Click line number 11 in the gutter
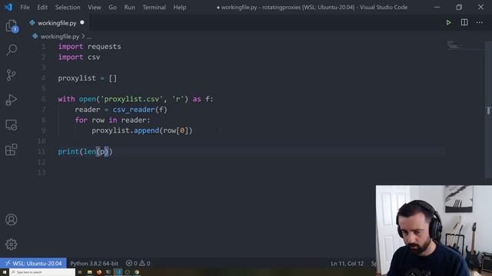492x276 pixels. 42,152
